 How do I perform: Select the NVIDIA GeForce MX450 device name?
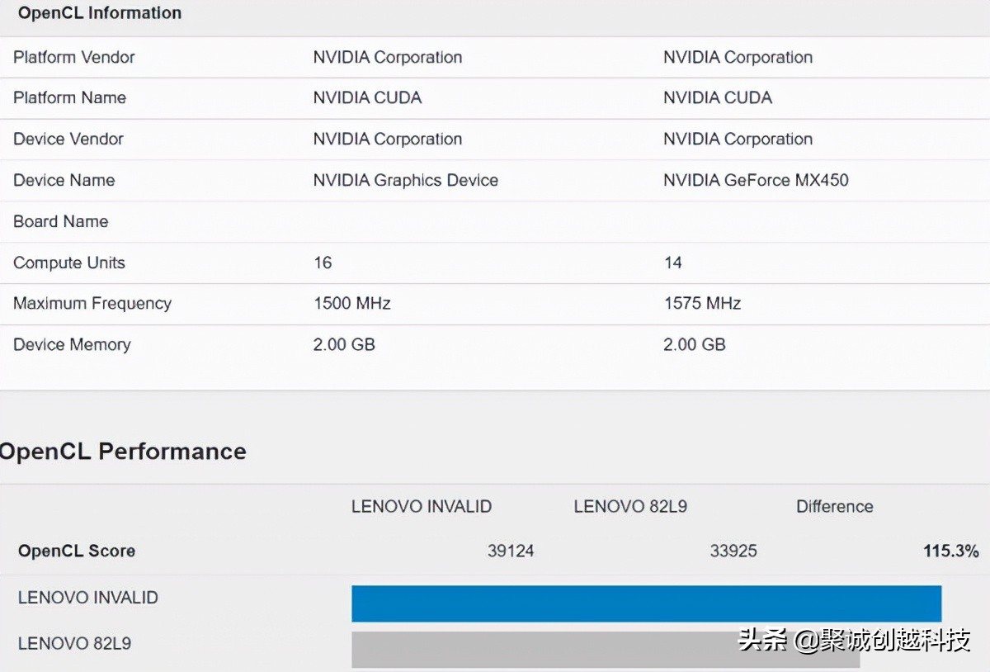pyautogui.click(x=756, y=180)
